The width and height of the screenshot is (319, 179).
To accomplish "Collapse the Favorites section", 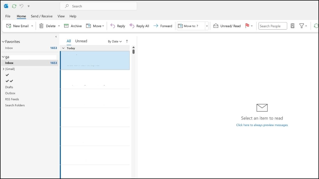I will click(3, 42).
